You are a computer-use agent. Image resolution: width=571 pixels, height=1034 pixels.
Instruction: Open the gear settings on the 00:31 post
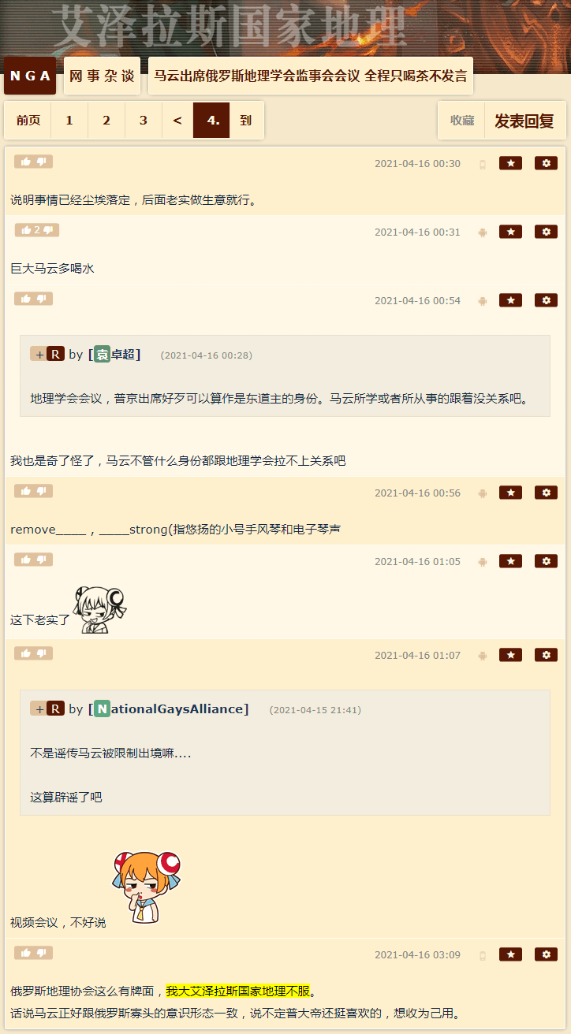pyautogui.click(x=546, y=232)
